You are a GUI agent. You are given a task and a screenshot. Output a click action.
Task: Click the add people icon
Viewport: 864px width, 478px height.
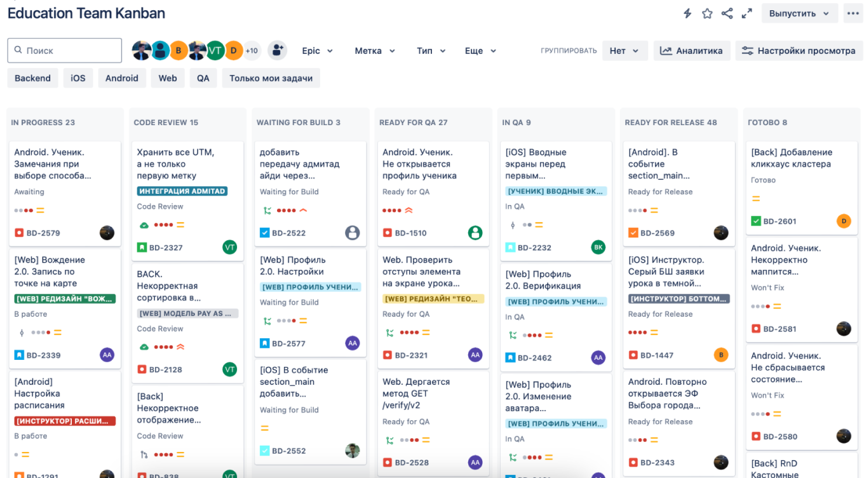[x=277, y=51]
